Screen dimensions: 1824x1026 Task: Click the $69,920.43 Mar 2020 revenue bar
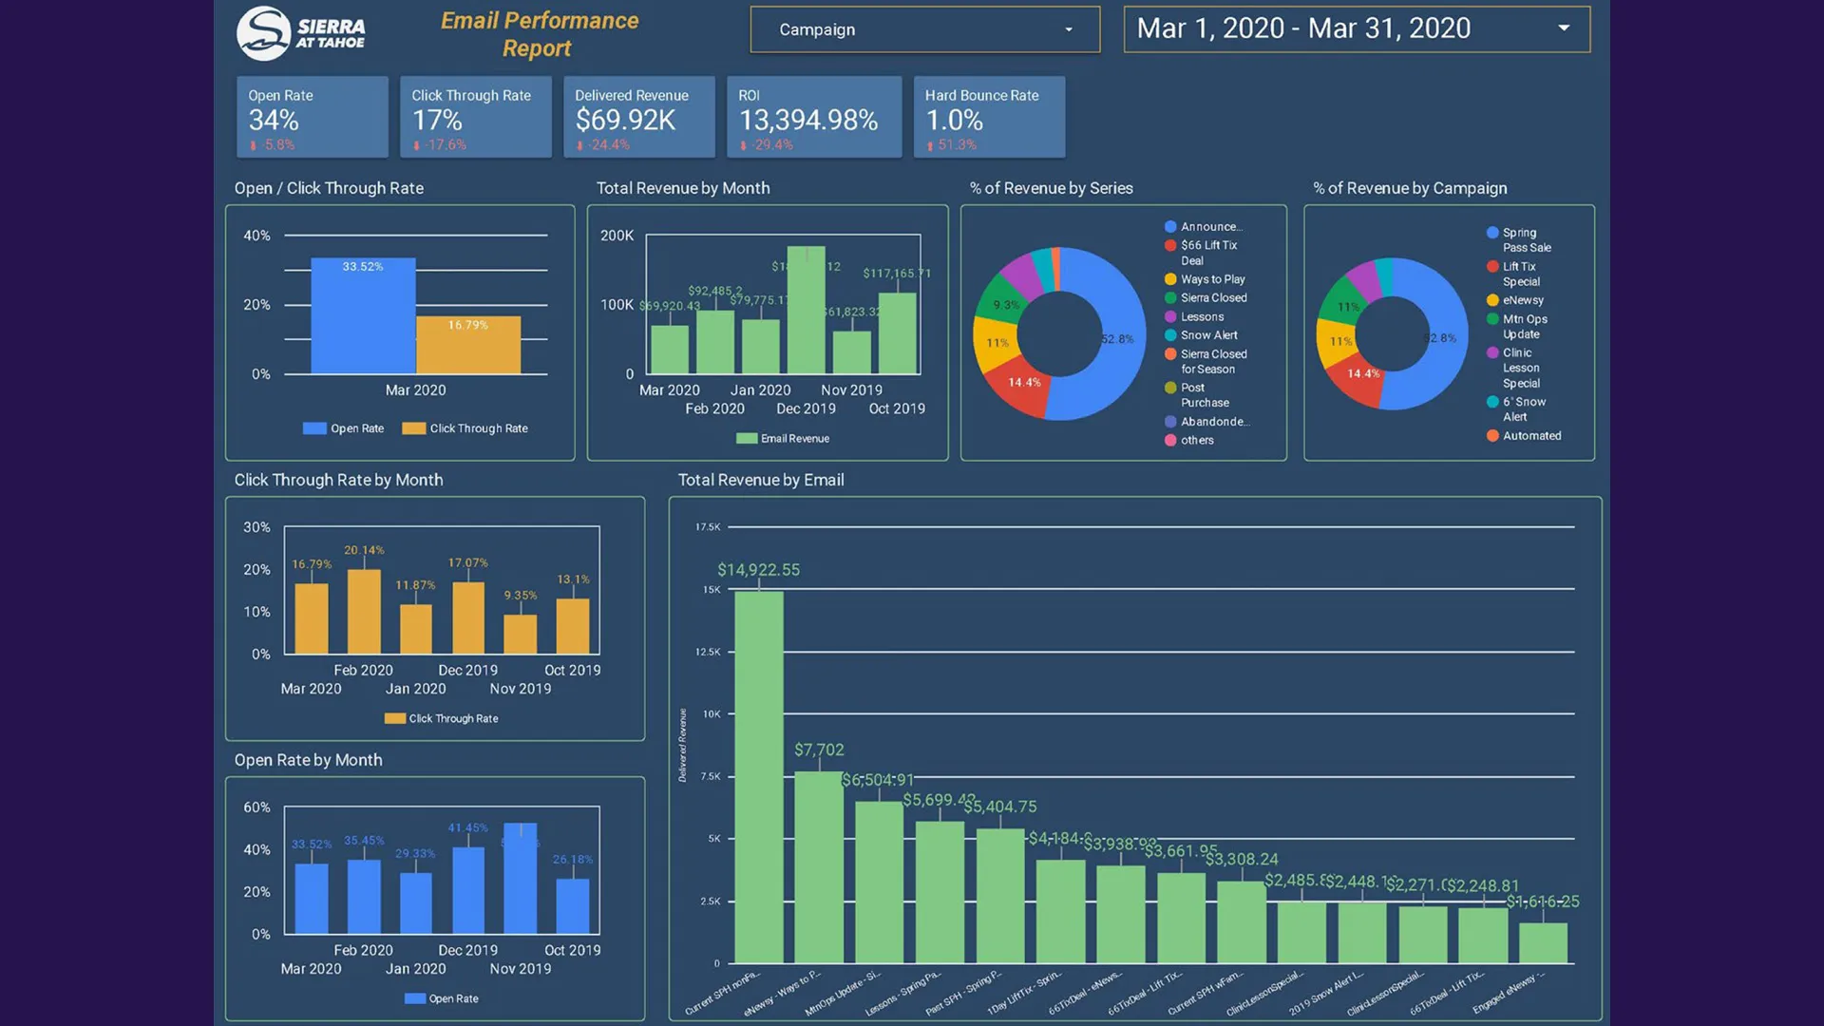coord(670,350)
